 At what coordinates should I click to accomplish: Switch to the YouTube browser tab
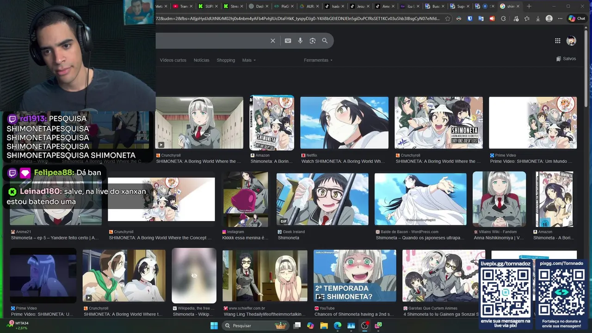(x=182, y=6)
